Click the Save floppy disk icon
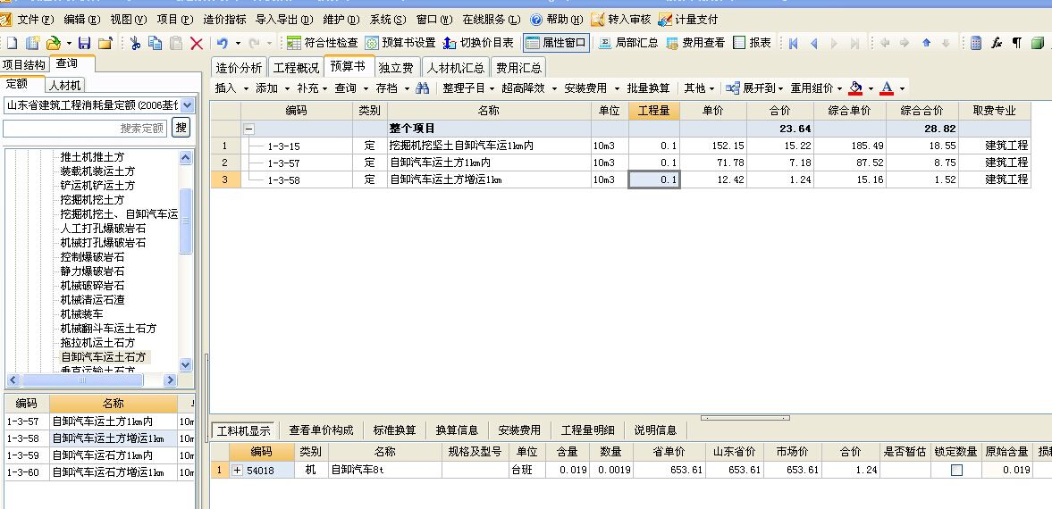The width and height of the screenshot is (1052, 509). tap(85, 44)
